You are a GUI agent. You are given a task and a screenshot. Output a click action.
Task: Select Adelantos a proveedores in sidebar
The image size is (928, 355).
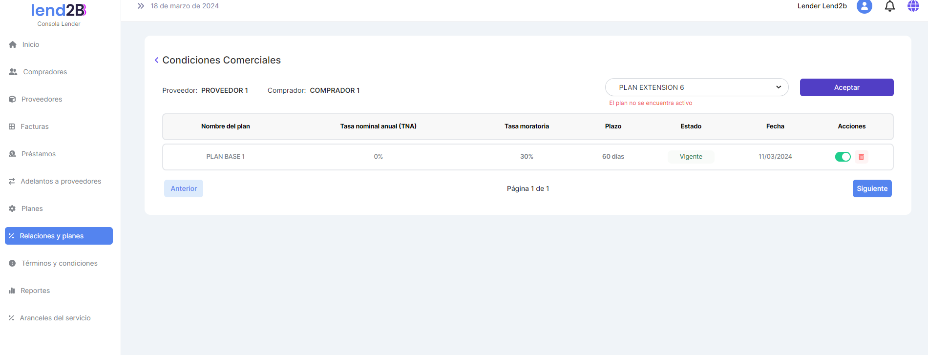tap(61, 181)
